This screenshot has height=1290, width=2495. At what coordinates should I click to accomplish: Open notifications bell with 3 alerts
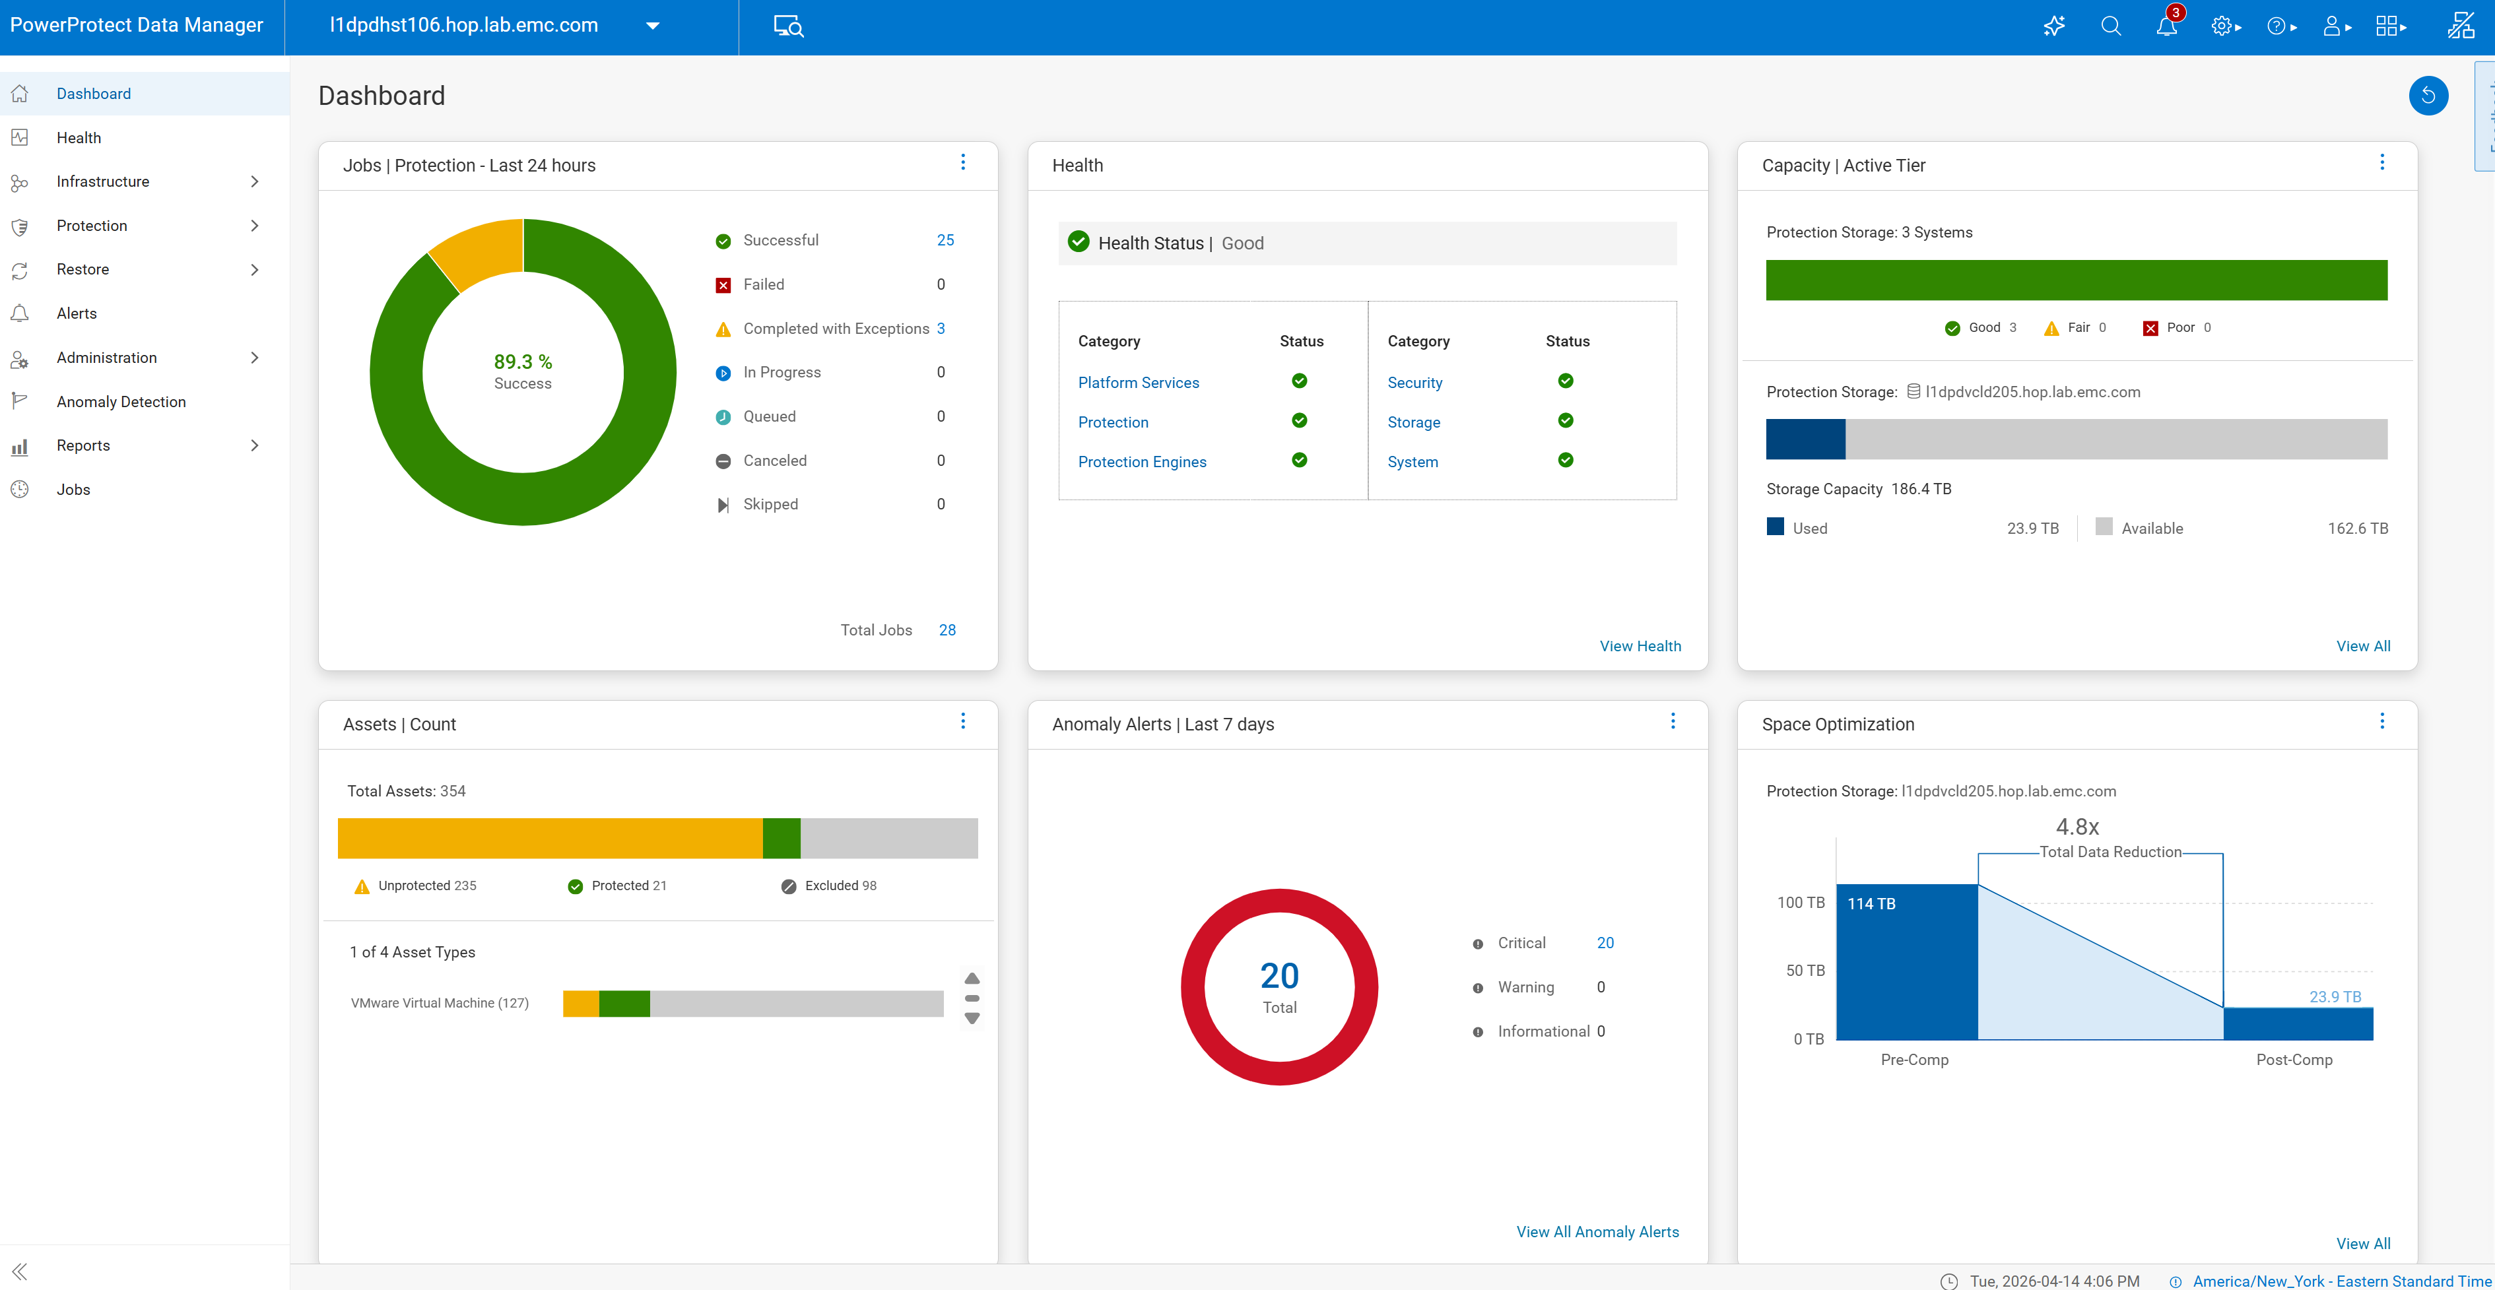tap(2167, 26)
